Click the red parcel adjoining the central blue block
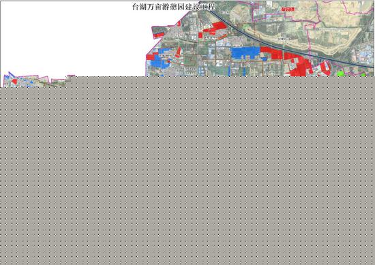 (x=271, y=53)
